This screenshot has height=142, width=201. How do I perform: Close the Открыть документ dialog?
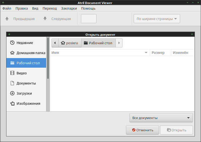pyautogui.click(x=192, y=34)
